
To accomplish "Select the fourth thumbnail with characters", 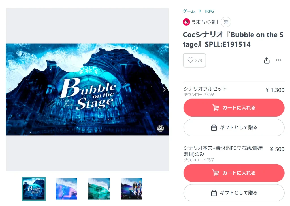I will pyautogui.click(x=131, y=189).
